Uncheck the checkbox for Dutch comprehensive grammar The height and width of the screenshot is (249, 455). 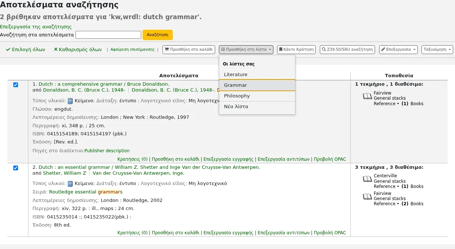[x=15, y=85]
